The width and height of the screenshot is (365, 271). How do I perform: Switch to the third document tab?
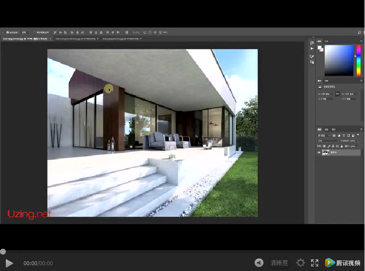tap(120, 38)
